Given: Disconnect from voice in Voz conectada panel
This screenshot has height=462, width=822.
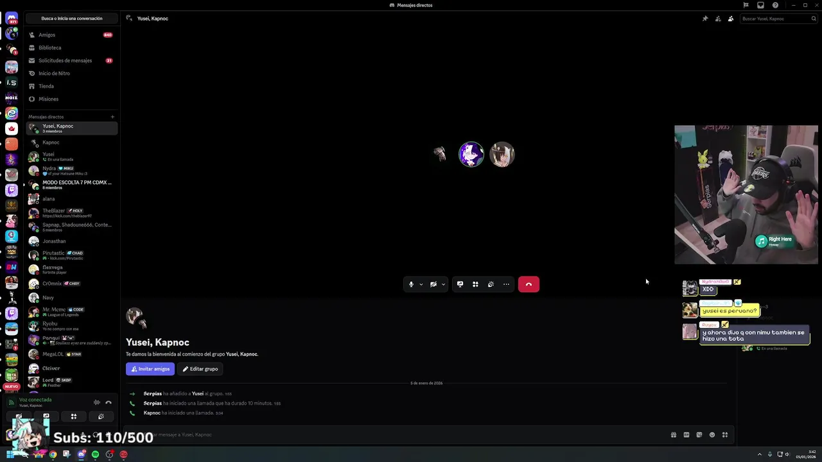Looking at the screenshot, I should point(109,402).
